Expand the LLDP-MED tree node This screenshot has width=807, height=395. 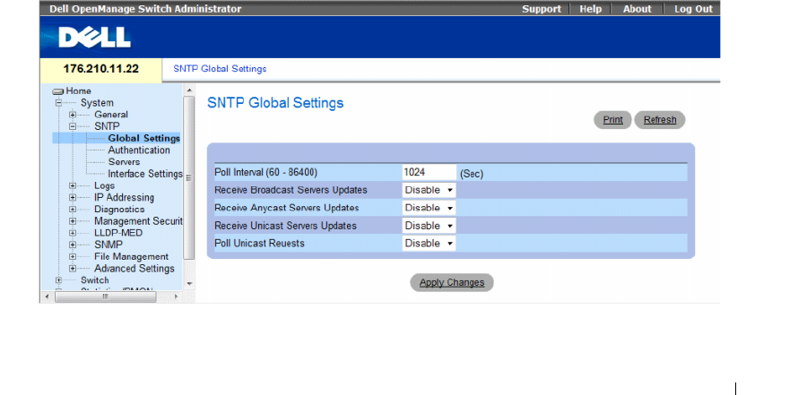point(73,233)
